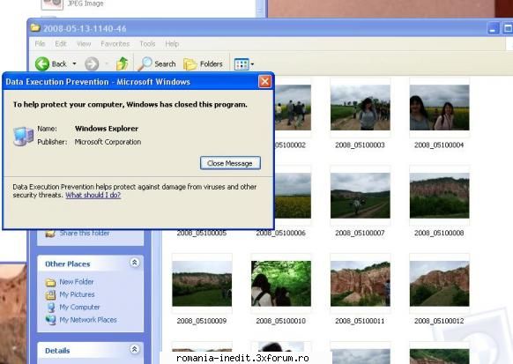Click file name label 2008_05100005

click(202, 234)
